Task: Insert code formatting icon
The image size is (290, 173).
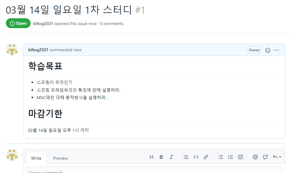Action: coord(196,157)
